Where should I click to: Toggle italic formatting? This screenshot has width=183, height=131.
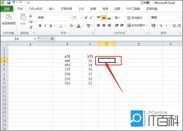tap(45, 26)
